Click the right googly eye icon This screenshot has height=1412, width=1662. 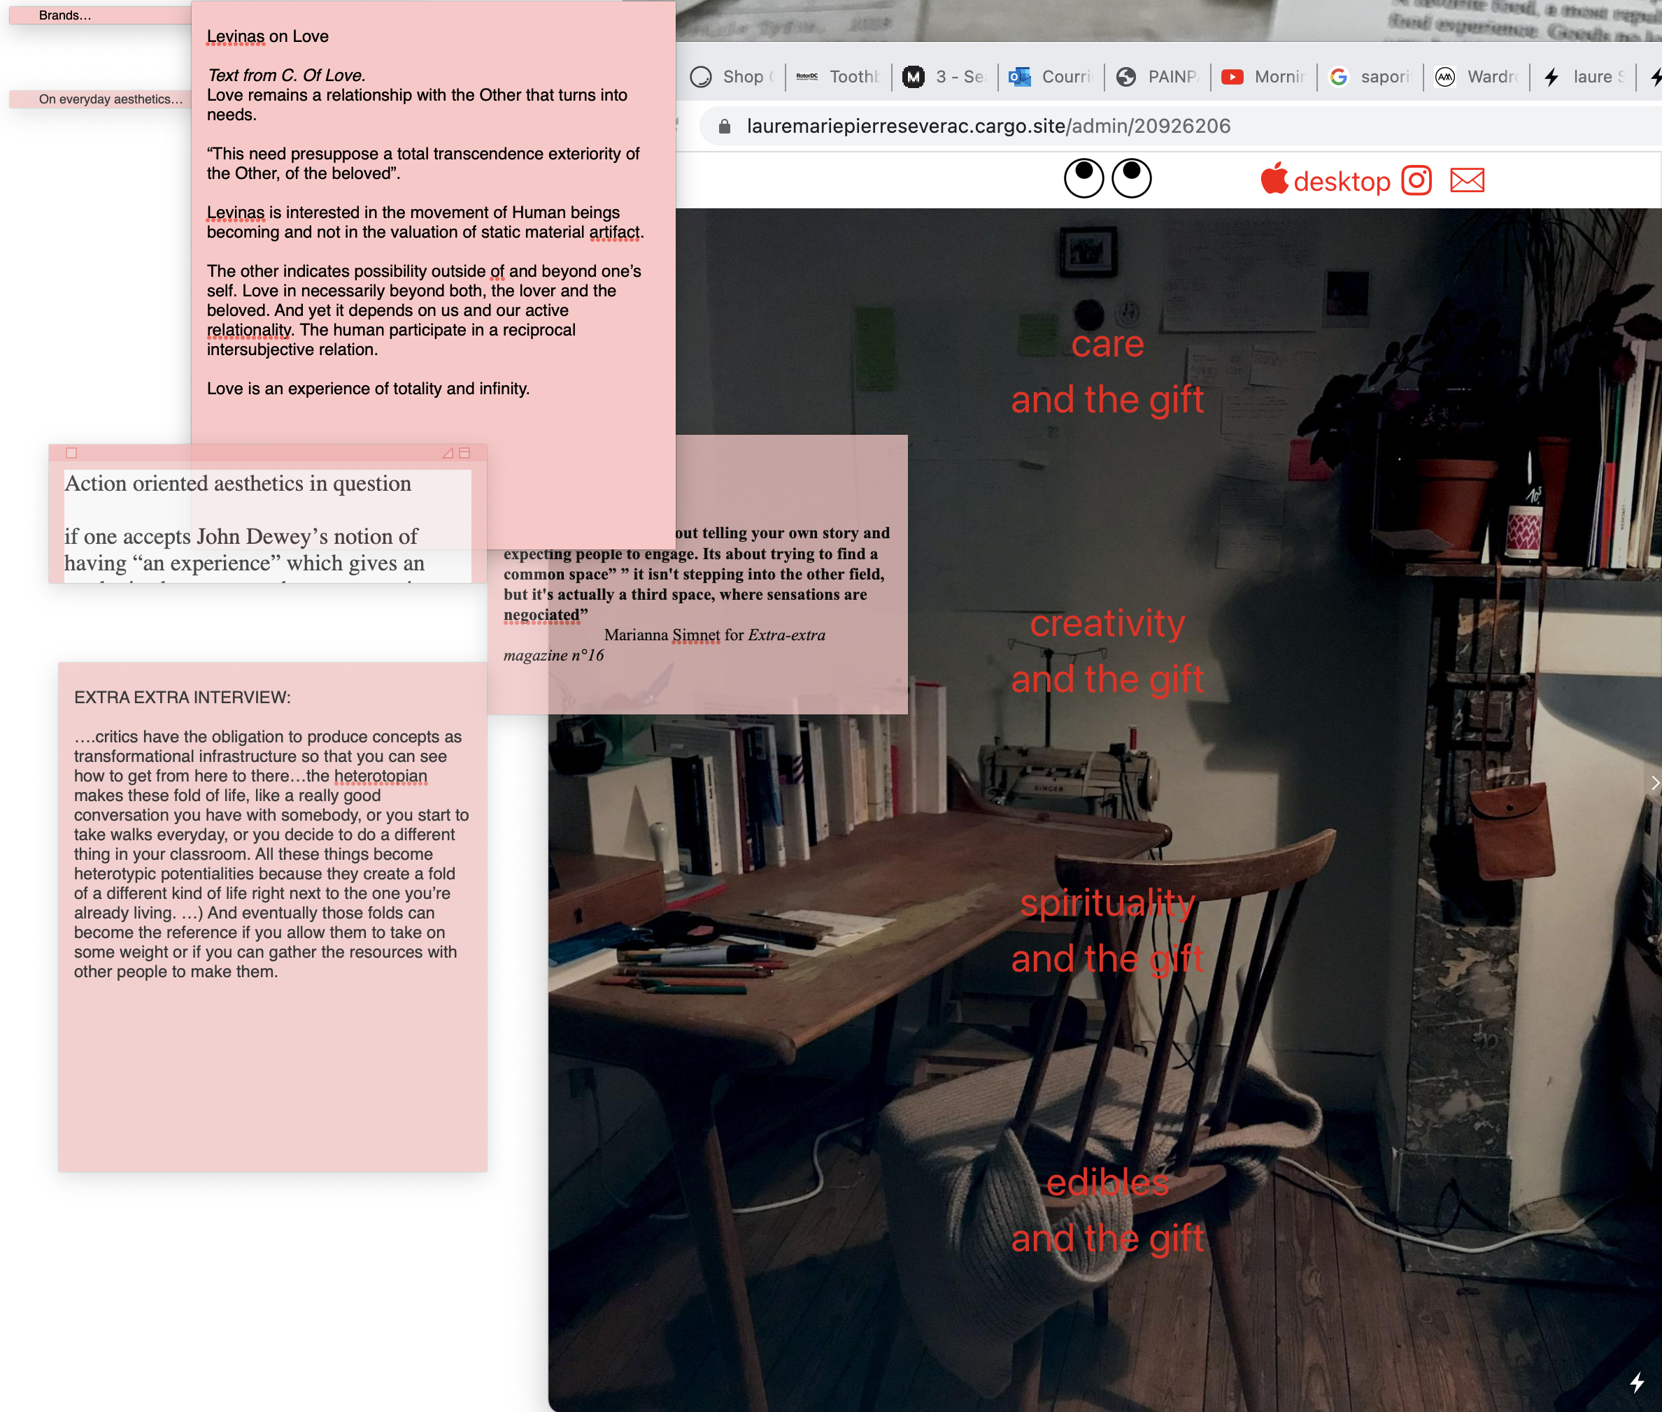coord(1131,177)
